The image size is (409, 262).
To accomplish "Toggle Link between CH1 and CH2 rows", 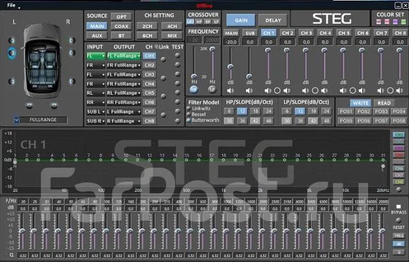I will [164, 59].
